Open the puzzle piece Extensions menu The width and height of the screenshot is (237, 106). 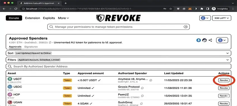click(x=202, y=9)
